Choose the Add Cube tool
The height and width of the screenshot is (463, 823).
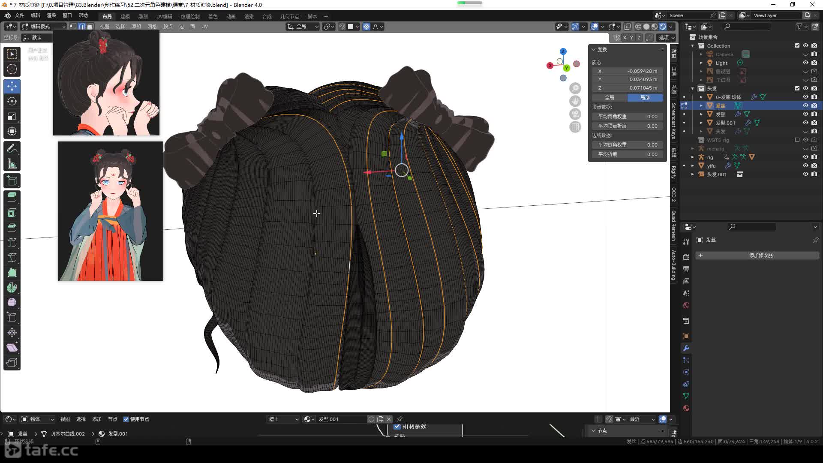(x=12, y=180)
